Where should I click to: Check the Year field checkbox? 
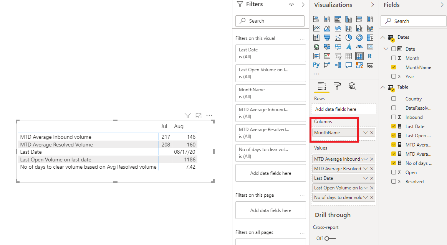point(394,76)
